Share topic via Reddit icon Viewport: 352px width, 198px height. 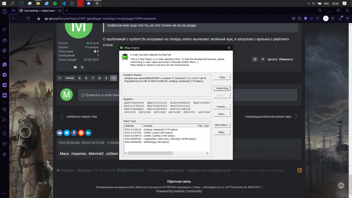pos(81,133)
